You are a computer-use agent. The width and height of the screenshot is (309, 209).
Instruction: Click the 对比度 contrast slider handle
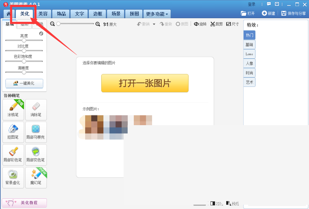(x=24, y=51)
